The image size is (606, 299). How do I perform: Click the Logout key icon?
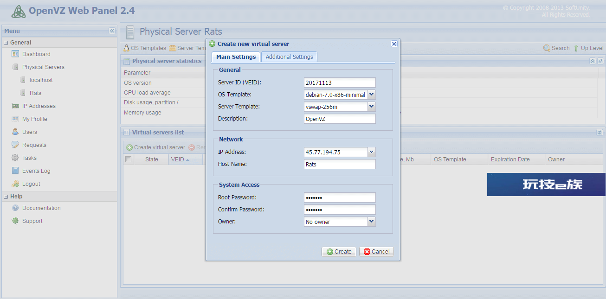[x=15, y=184]
